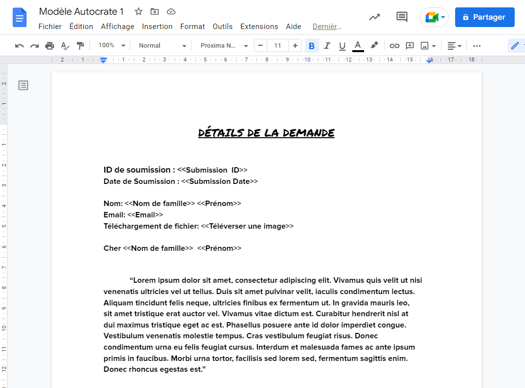Open the editing mode pencil

(x=515, y=46)
